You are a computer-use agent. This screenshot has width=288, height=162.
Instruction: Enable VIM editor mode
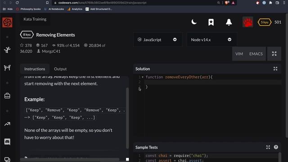coord(239,54)
